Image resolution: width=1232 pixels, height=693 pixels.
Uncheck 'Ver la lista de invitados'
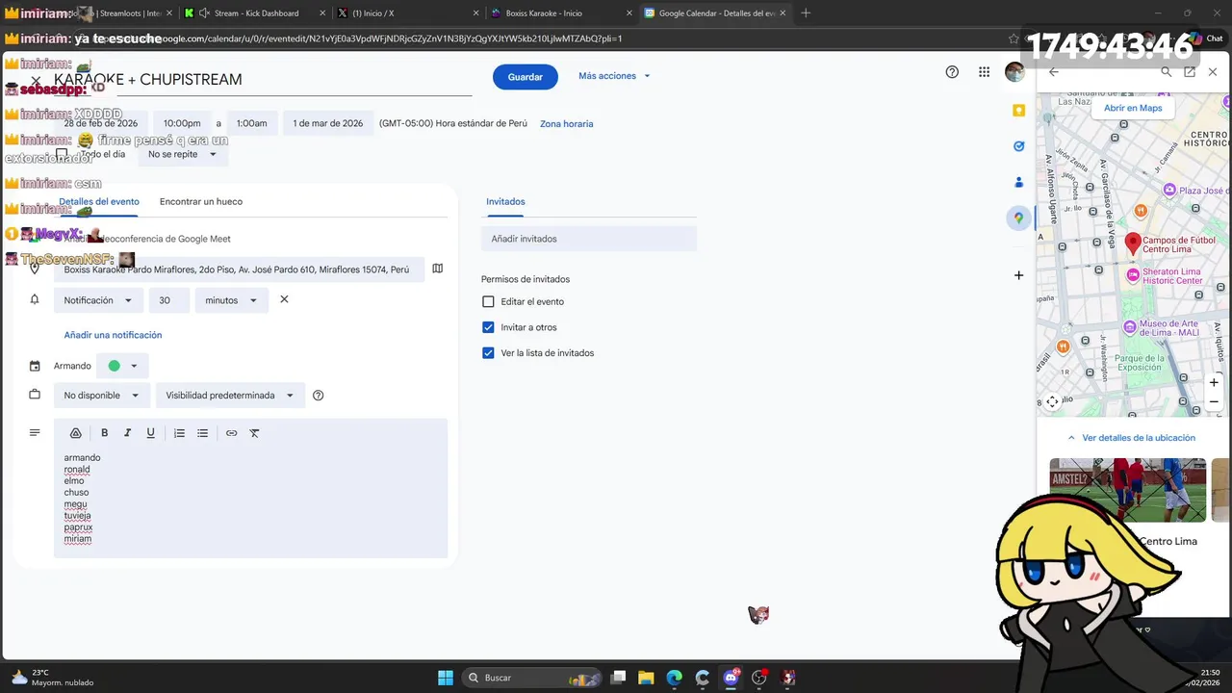click(x=488, y=353)
